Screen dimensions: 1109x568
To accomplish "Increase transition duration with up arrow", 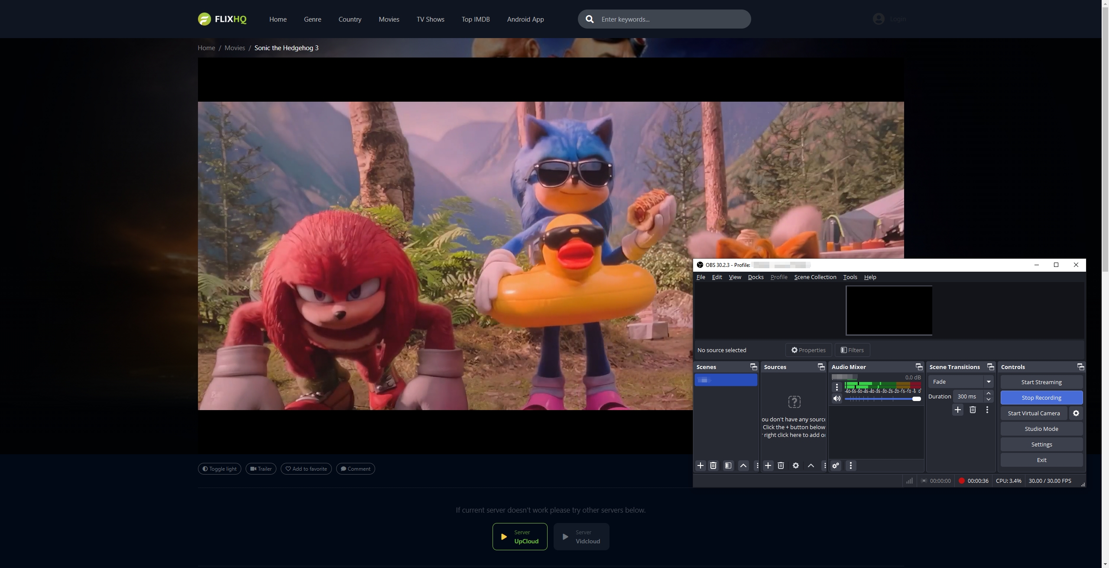I will click(989, 393).
